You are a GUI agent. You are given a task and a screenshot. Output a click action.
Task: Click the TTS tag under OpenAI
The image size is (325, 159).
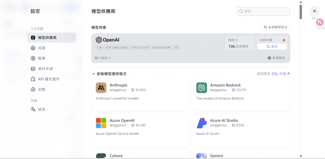176,48
